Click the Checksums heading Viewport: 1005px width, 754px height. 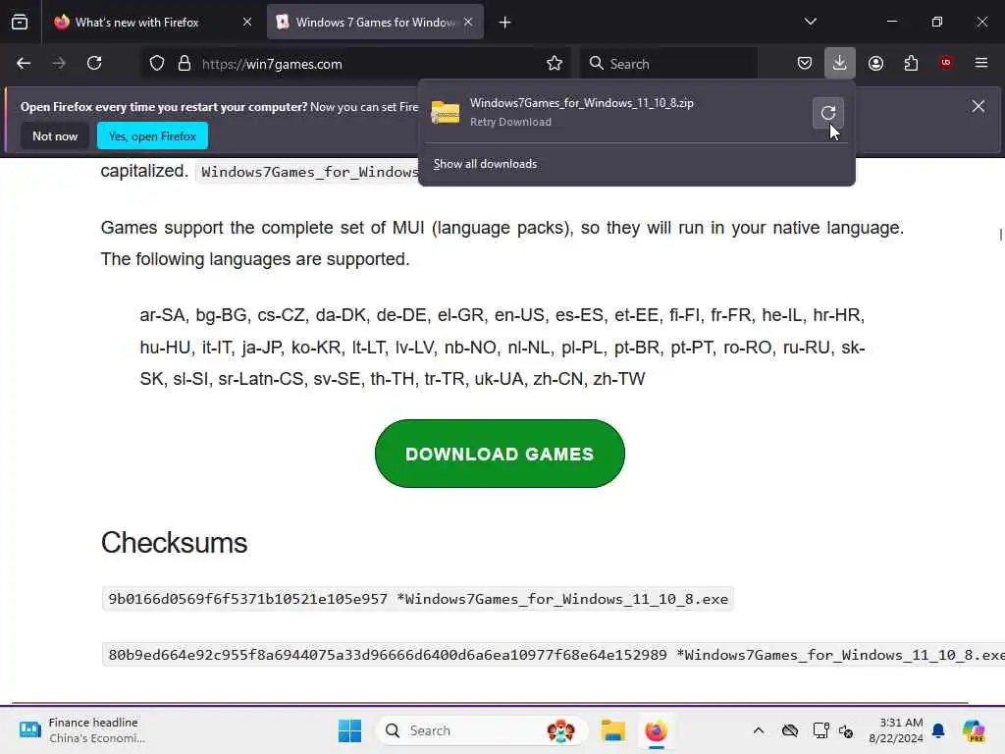pos(174,543)
